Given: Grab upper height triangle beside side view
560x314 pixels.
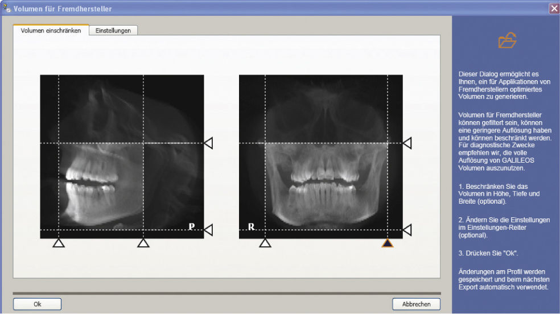Looking at the screenshot, I should (x=208, y=143).
